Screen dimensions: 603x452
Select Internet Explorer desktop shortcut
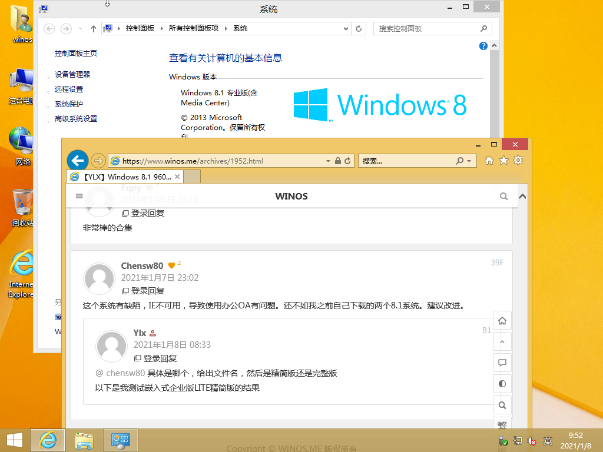coord(21,274)
